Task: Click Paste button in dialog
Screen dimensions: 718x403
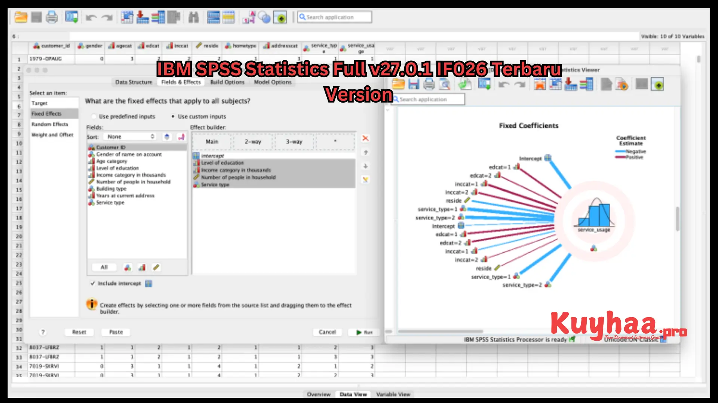Action: point(116,332)
